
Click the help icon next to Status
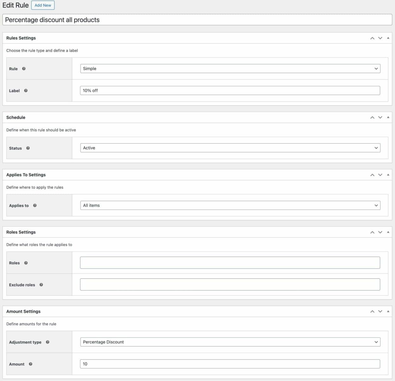coord(28,148)
